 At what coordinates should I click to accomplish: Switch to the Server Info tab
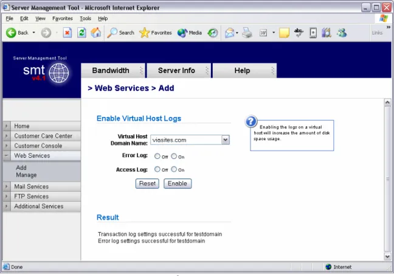tap(179, 71)
